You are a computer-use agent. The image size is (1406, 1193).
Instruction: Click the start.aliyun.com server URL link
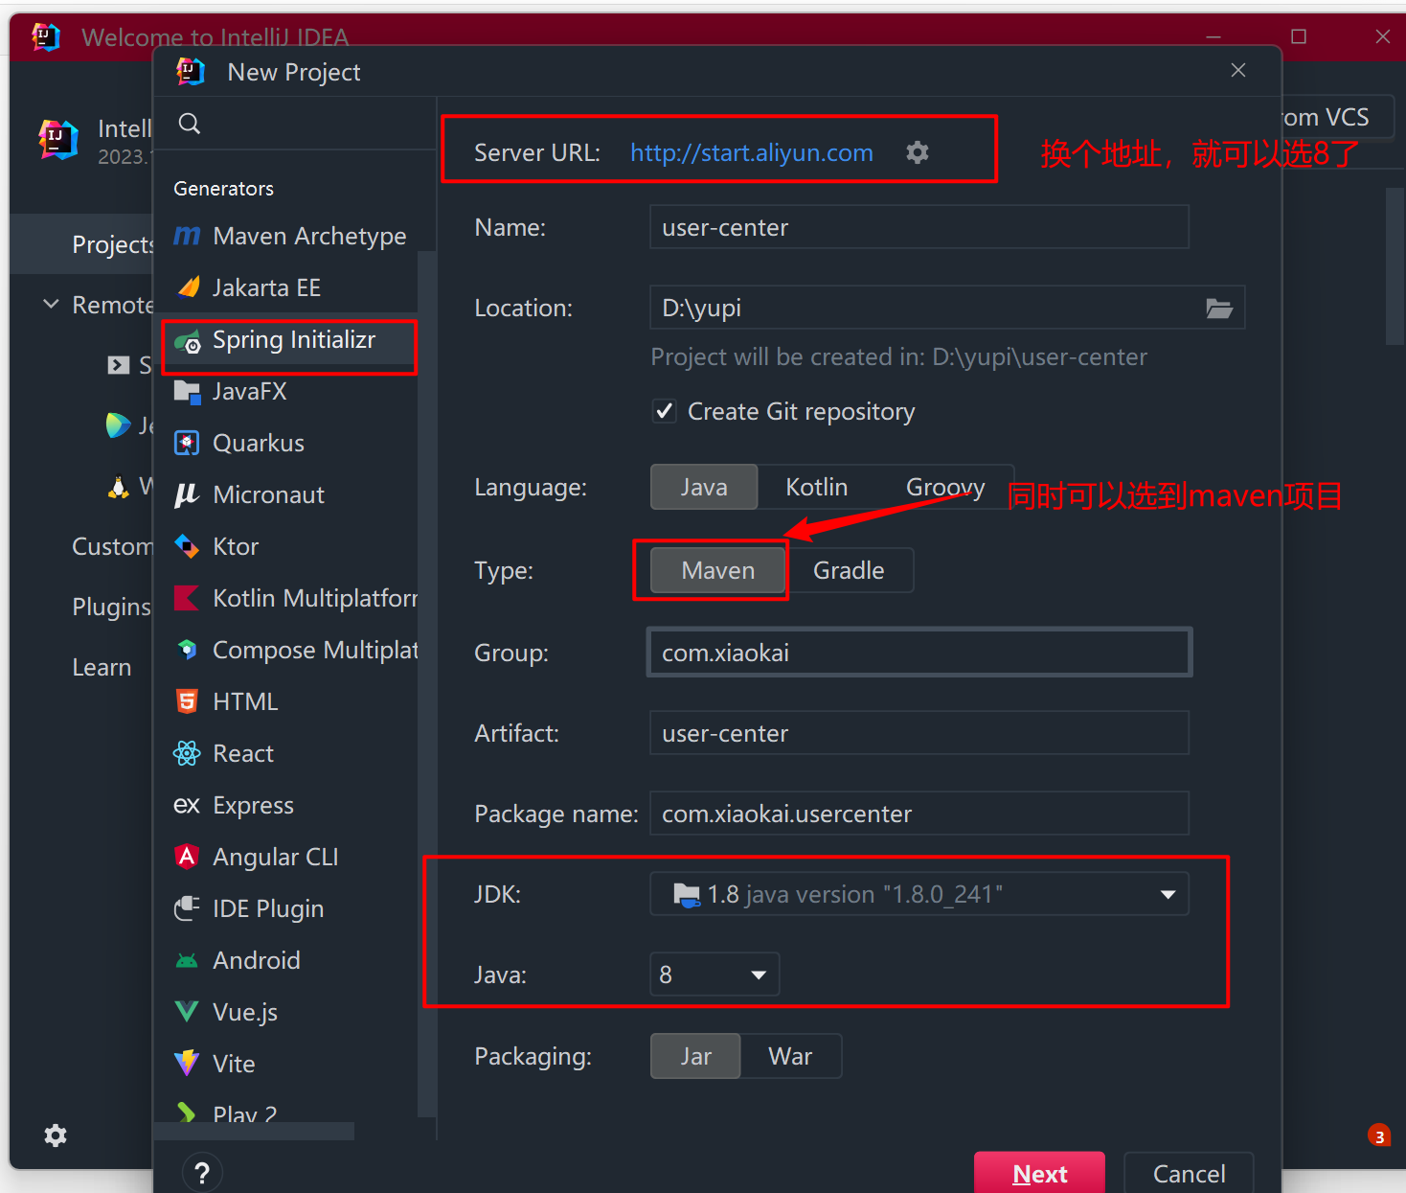751,153
